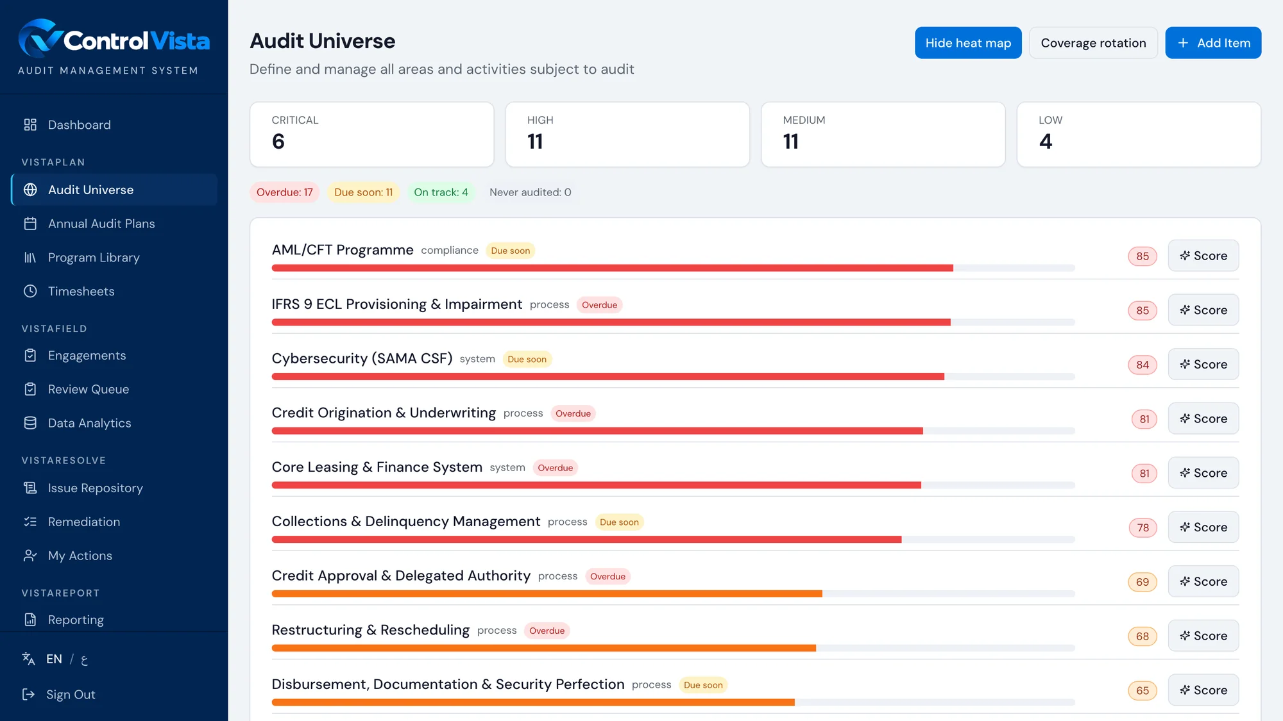Open AML/CFT Programme item title
This screenshot has height=721, width=1283.
tap(343, 250)
